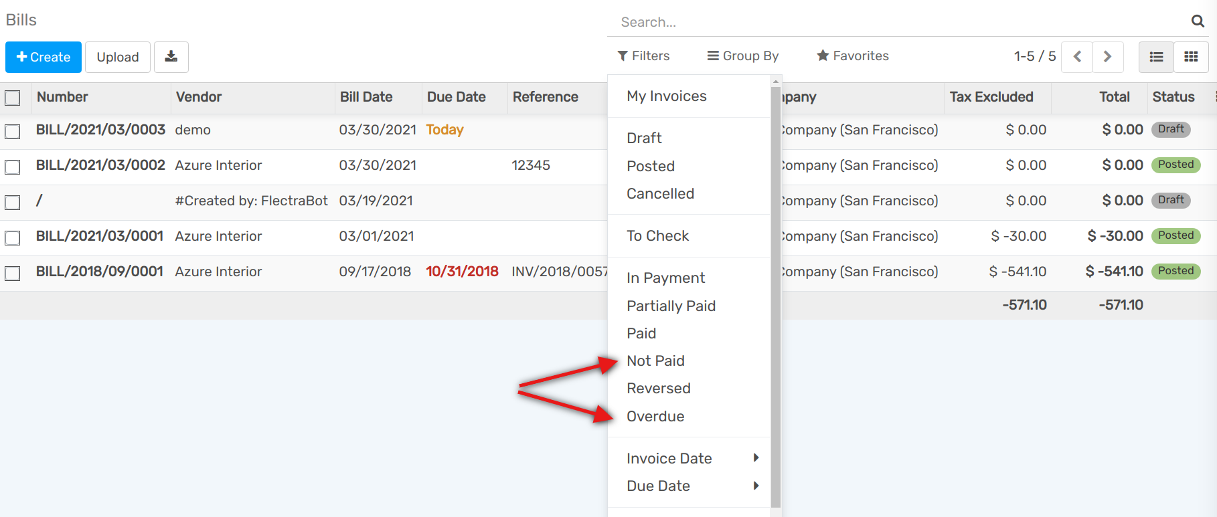Choose the Not Paid filter
The height and width of the screenshot is (517, 1217).
(655, 361)
